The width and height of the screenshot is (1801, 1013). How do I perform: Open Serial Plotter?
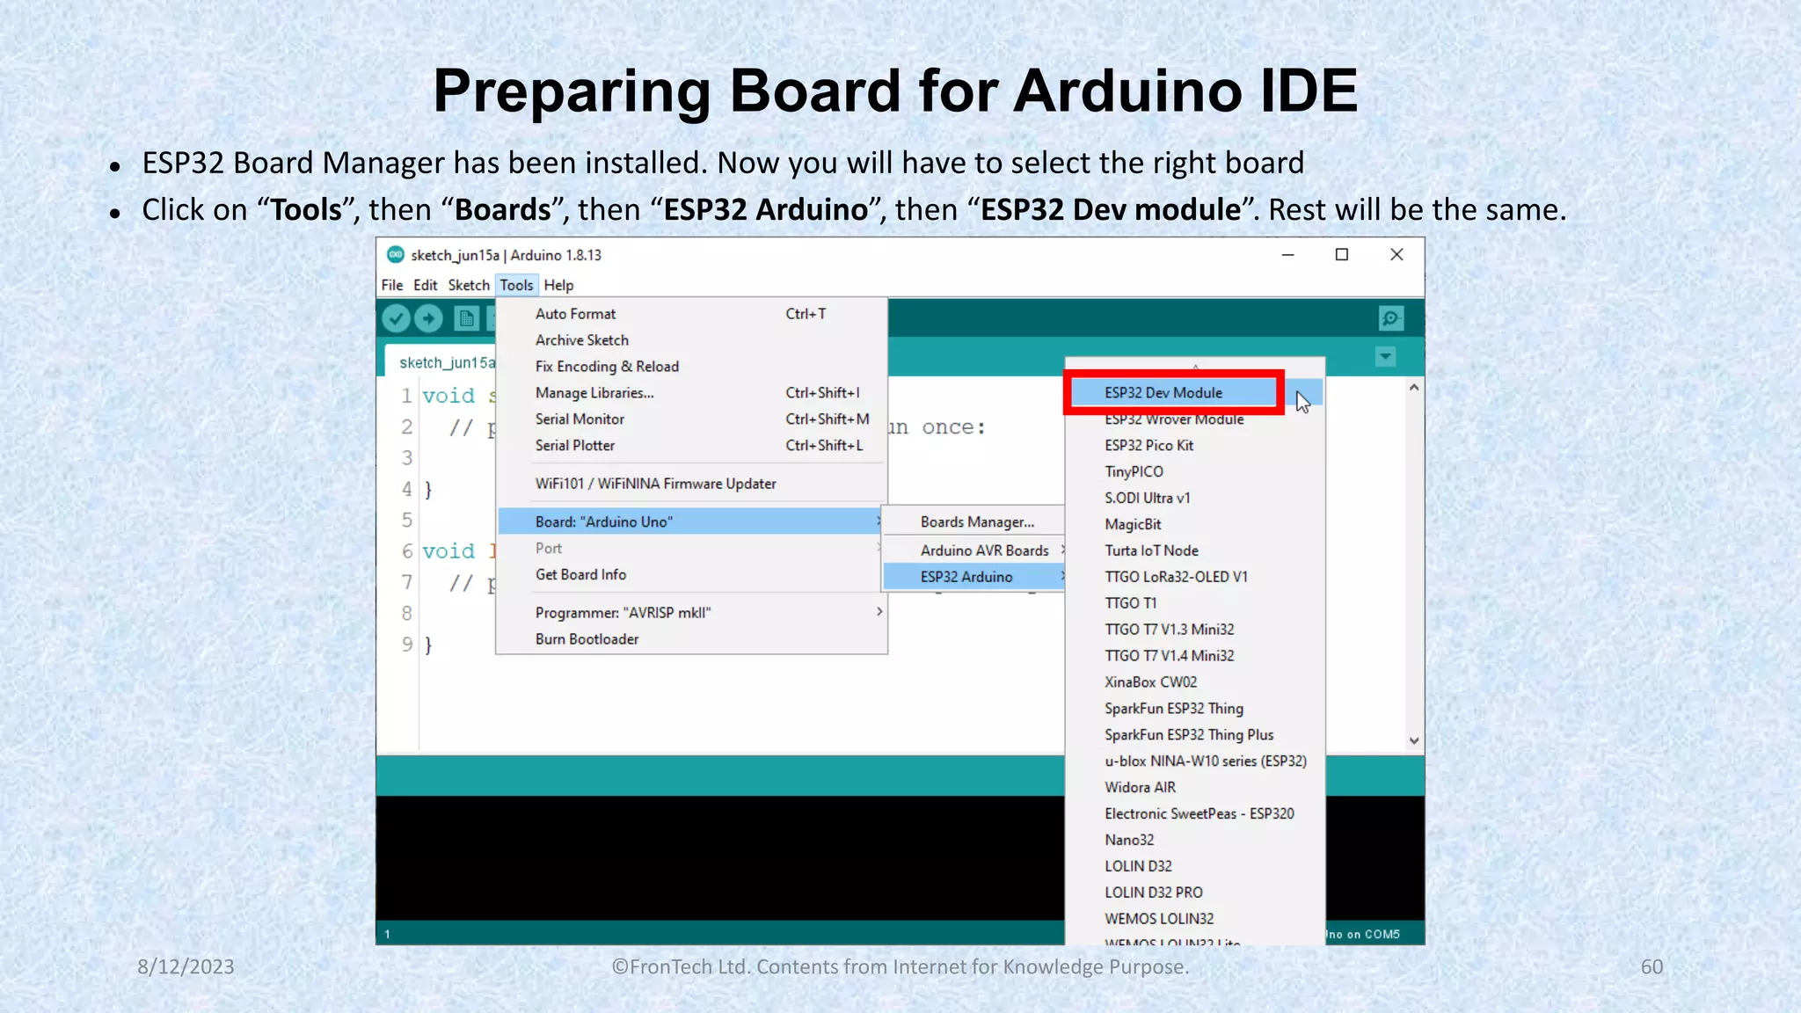coord(692,446)
